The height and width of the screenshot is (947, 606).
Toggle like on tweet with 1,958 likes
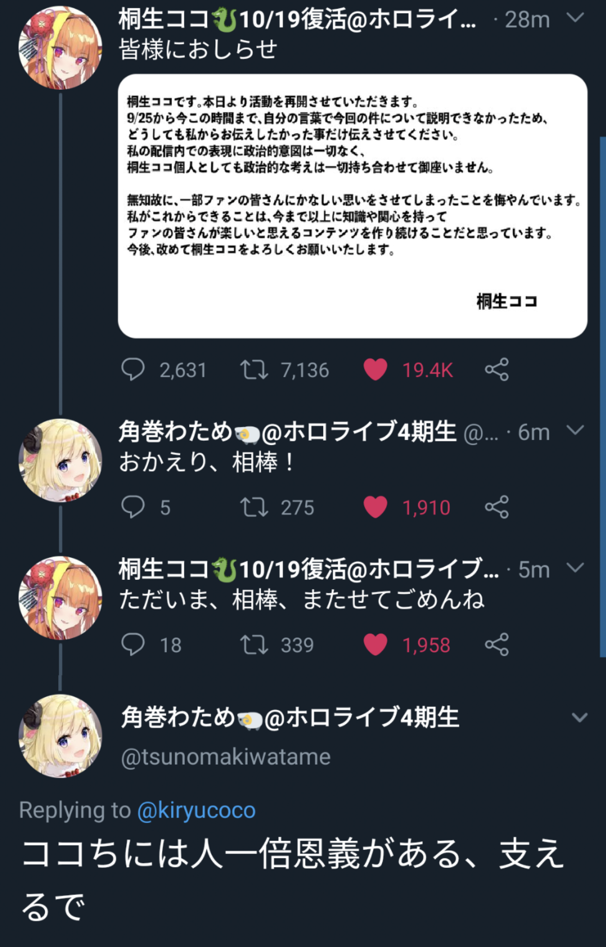point(375,644)
